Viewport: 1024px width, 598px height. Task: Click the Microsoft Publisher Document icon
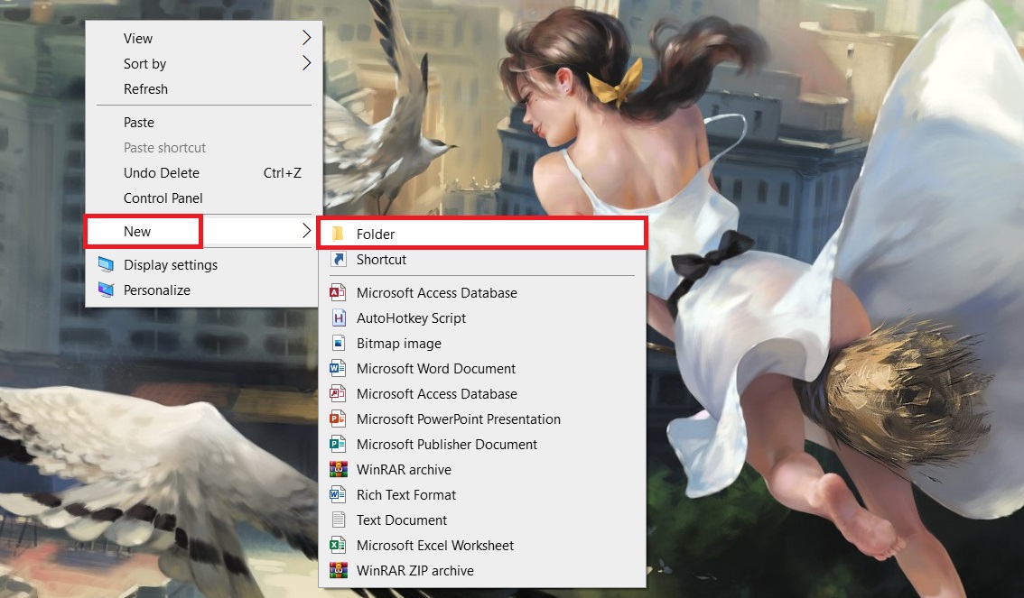(x=339, y=445)
